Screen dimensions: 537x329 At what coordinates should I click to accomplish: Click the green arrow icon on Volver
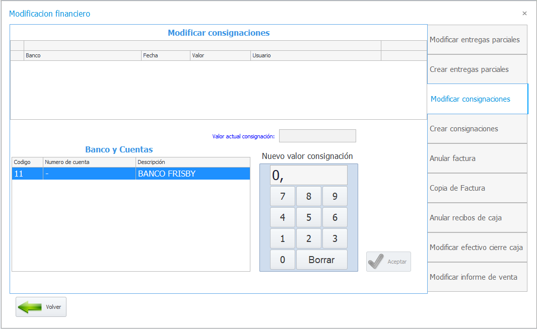coord(29,307)
